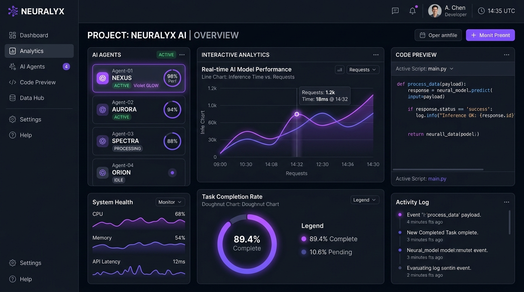Toggle the ACTIVE filter badge in AI Agents
524x292 pixels.
[x=166, y=55]
